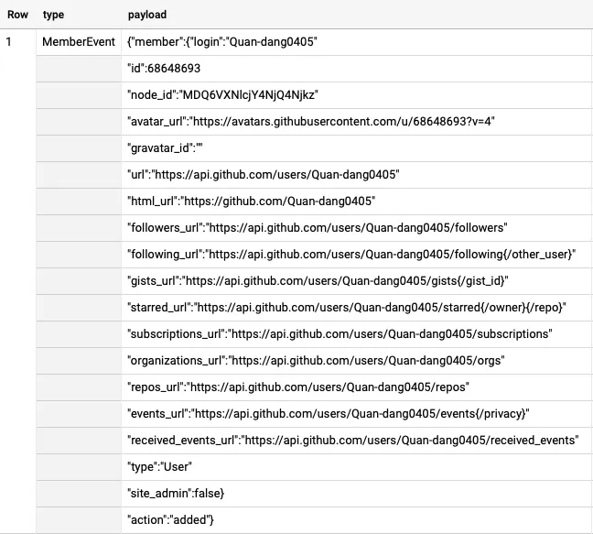Screen dimensions: 593x534
Task: Click the action added payload cell
Action: tap(172, 520)
